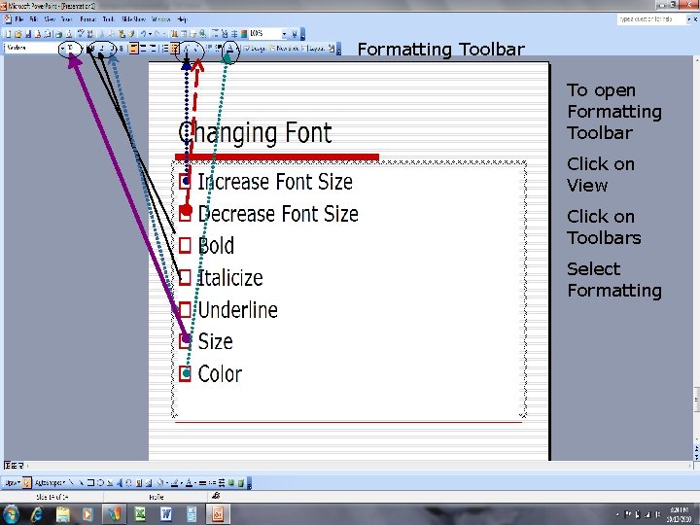The image size is (700, 525).
Task: Click the Design button
Action: pyautogui.click(x=255, y=49)
